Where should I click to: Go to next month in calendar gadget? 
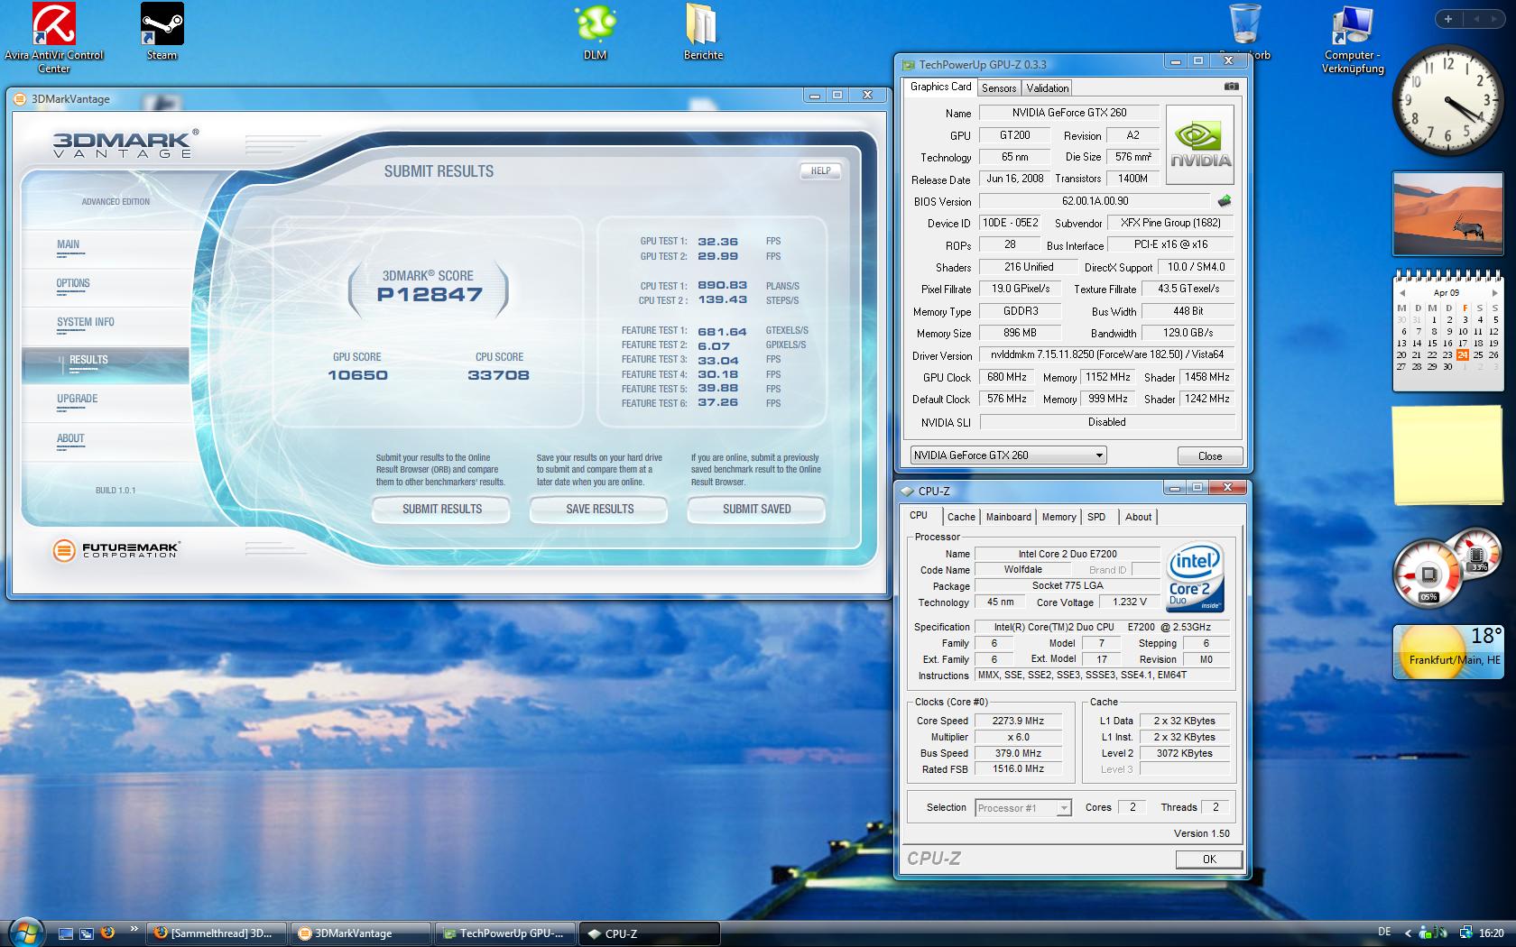pyautogui.click(x=1494, y=293)
